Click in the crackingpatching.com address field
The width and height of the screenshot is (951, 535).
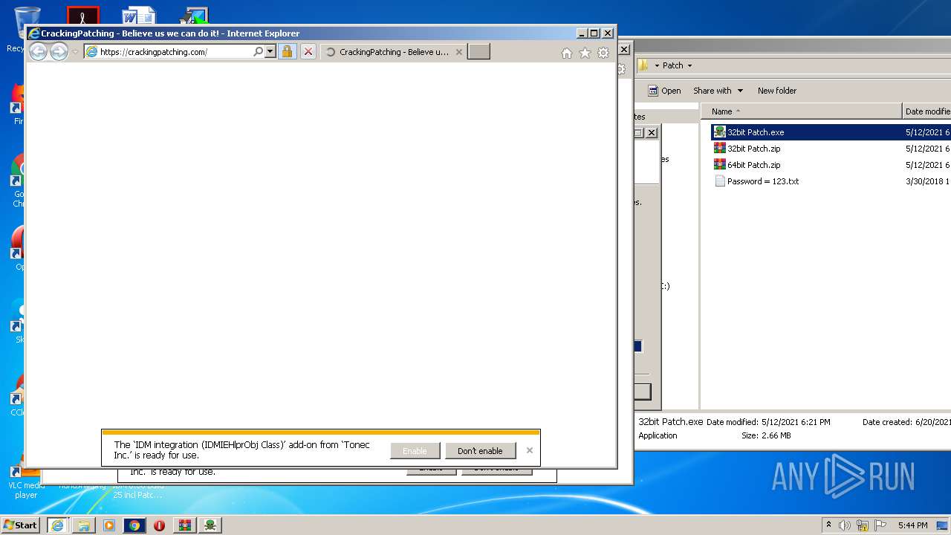click(x=175, y=52)
